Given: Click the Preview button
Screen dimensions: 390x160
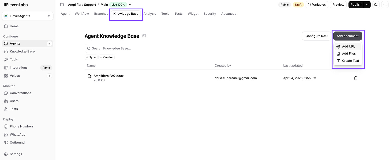Looking at the screenshot, I should tap(338, 5).
